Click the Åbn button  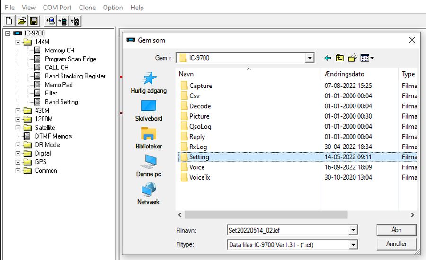tap(396, 230)
